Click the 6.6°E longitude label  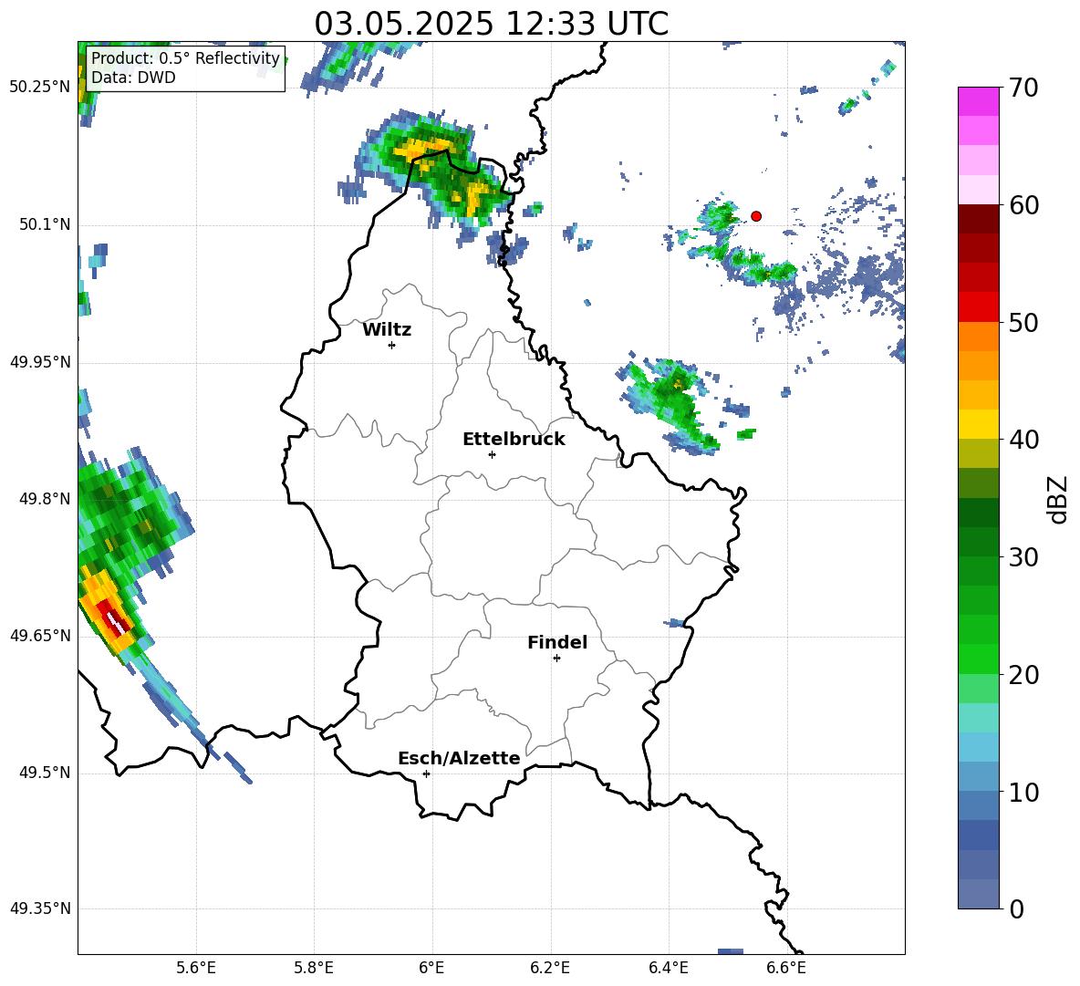[786, 968]
